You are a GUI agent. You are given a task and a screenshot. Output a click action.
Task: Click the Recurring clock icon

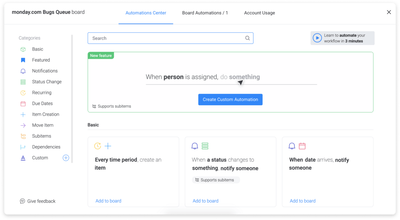[x=23, y=93]
